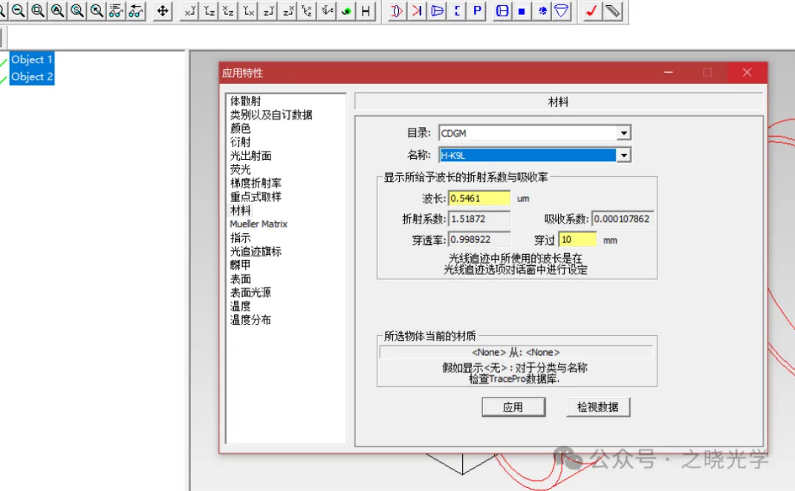Select 表面 in the property list

point(240,279)
